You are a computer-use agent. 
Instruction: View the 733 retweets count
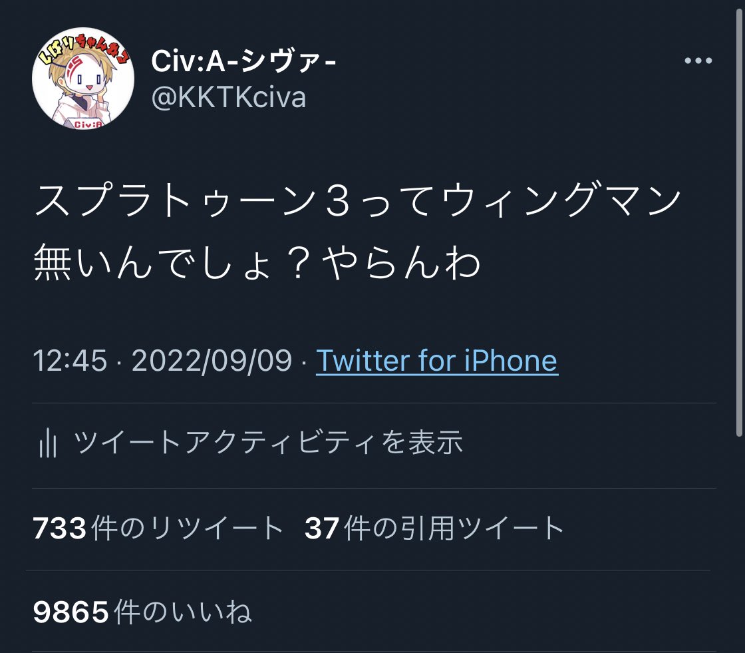(59, 529)
